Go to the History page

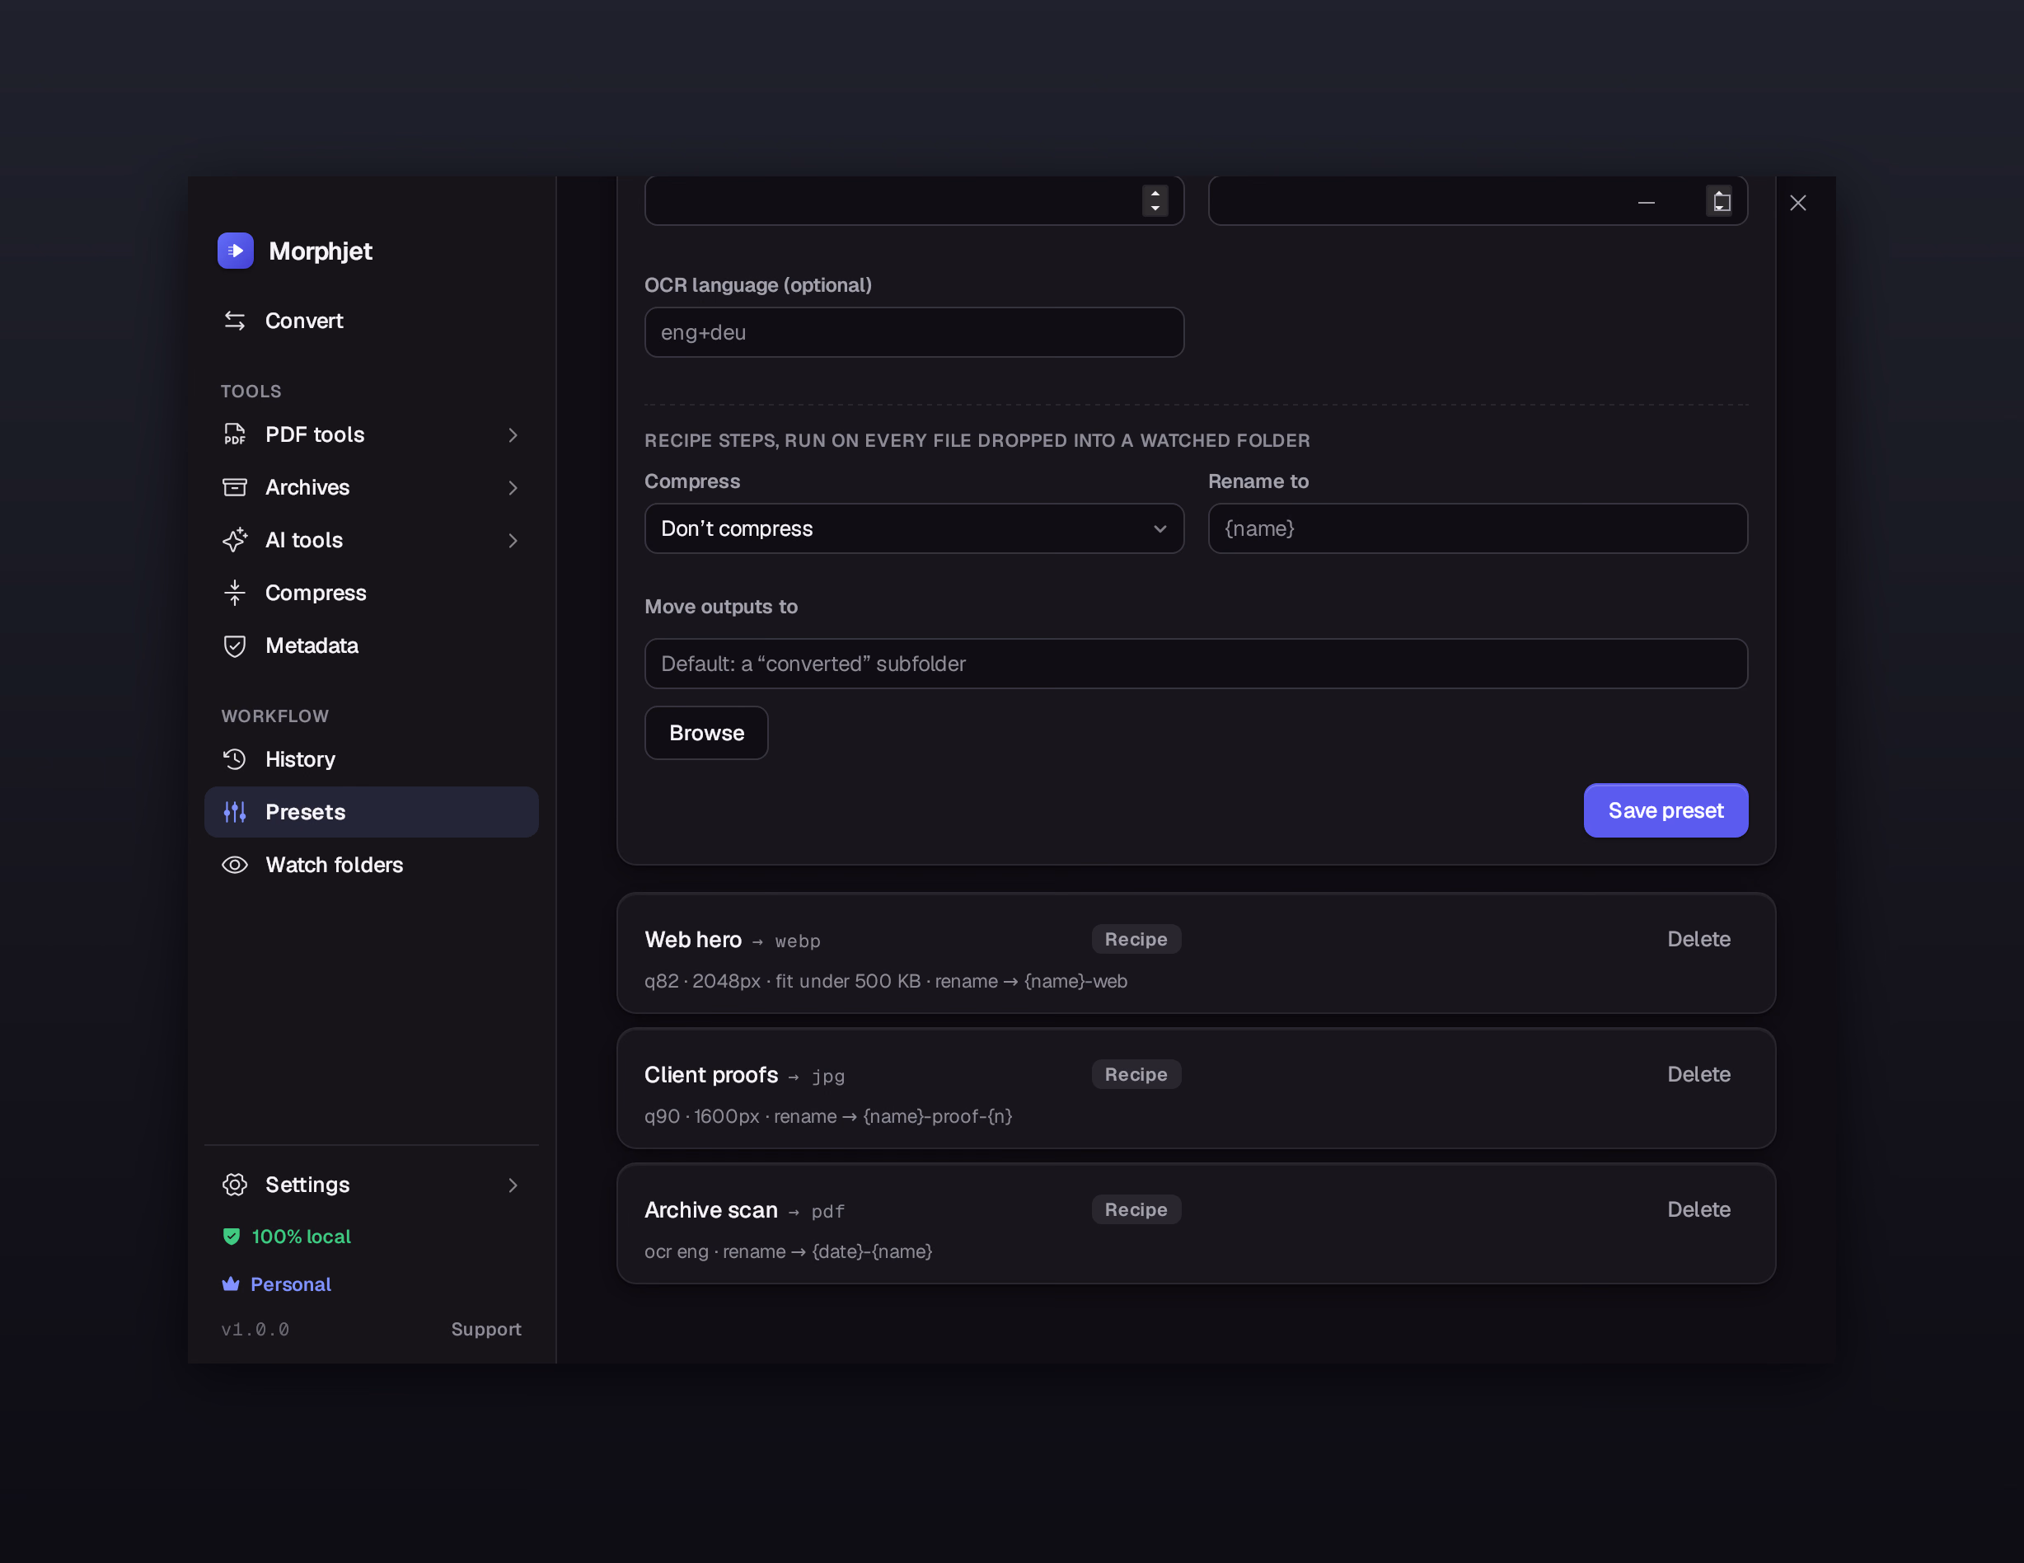tap(372, 759)
